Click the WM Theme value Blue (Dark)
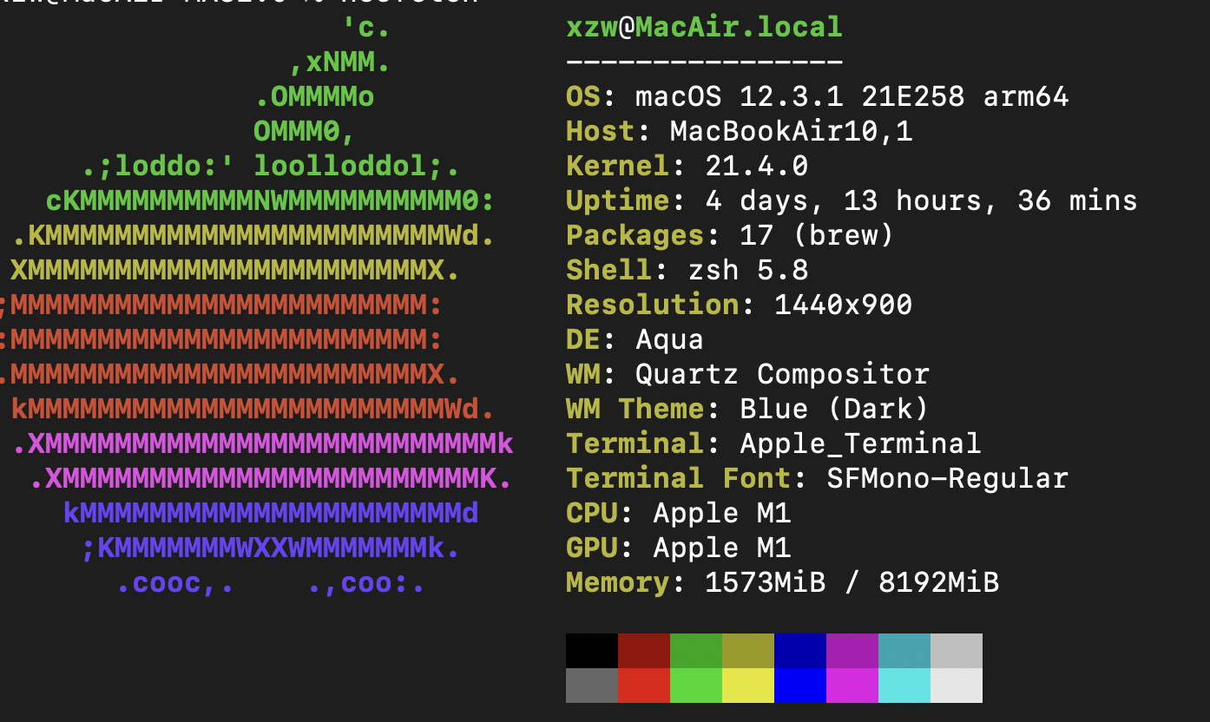The height and width of the screenshot is (722, 1210). tap(834, 409)
